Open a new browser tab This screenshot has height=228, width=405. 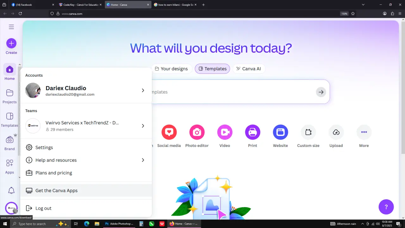(203, 5)
